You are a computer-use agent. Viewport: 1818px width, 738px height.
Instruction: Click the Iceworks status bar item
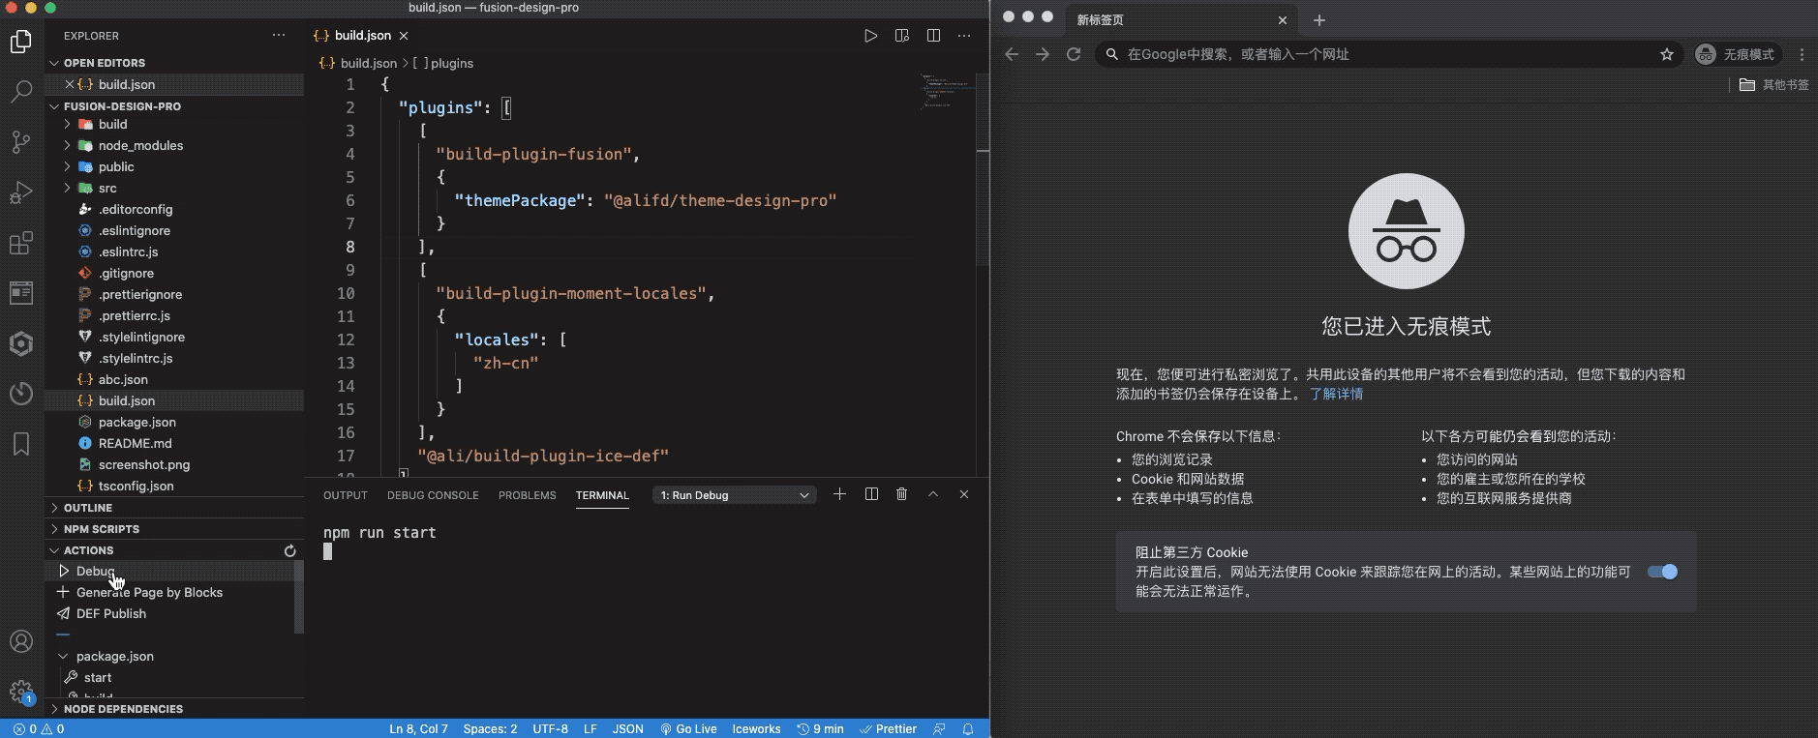click(x=756, y=729)
